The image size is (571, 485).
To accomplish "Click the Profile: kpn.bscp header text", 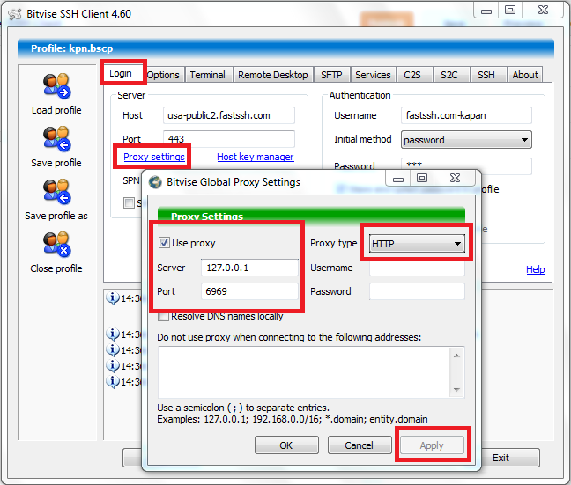I will pos(71,48).
